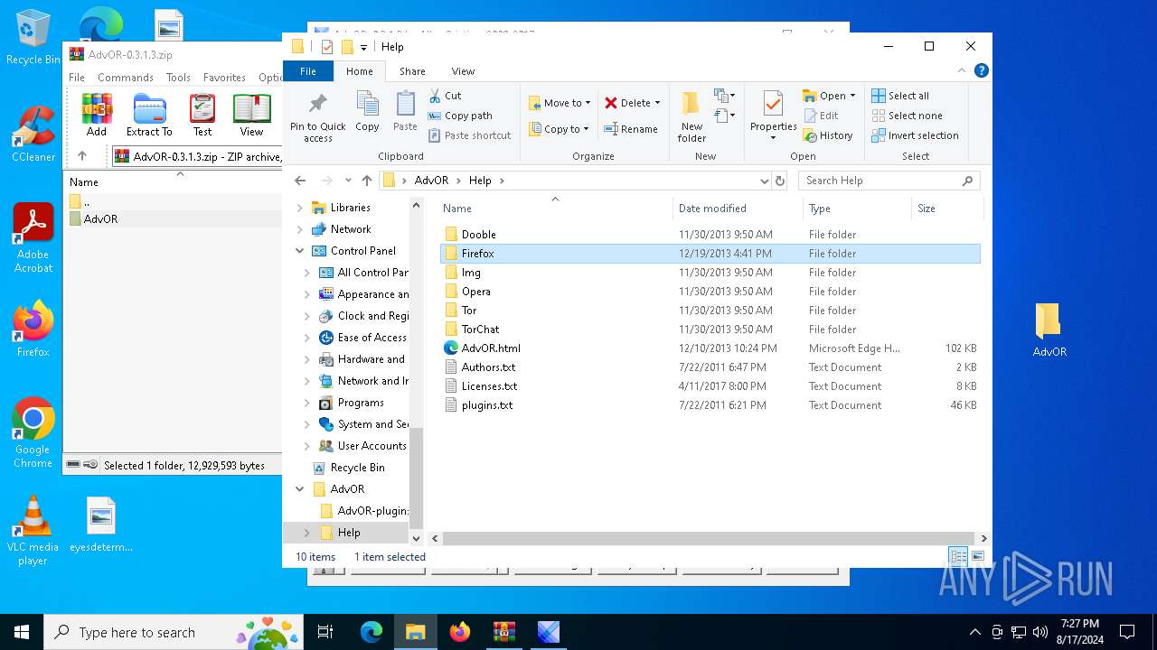Viewport: 1157px width, 650px height.
Task: Click WinRAR Test toolbar icon
Action: (x=202, y=115)
